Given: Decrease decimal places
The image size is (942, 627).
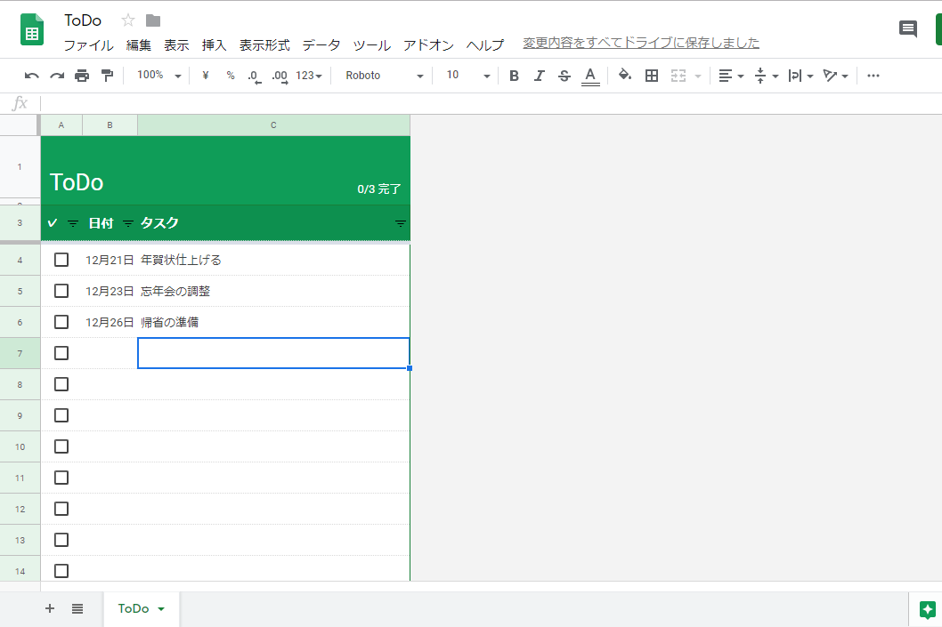Looking at the screenshot, I should 255,76.
